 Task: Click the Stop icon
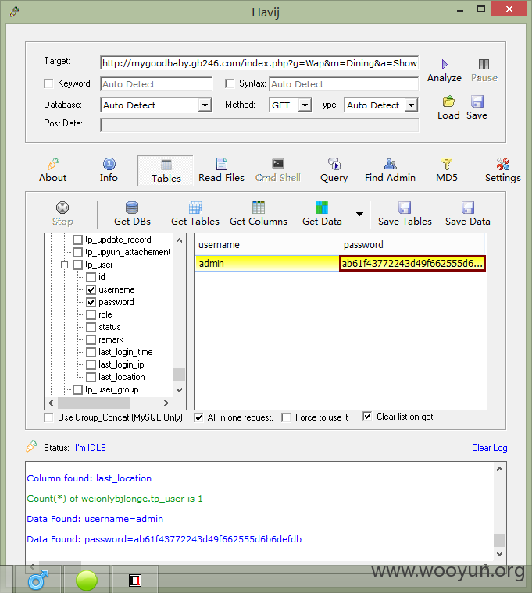coord(62,208)
